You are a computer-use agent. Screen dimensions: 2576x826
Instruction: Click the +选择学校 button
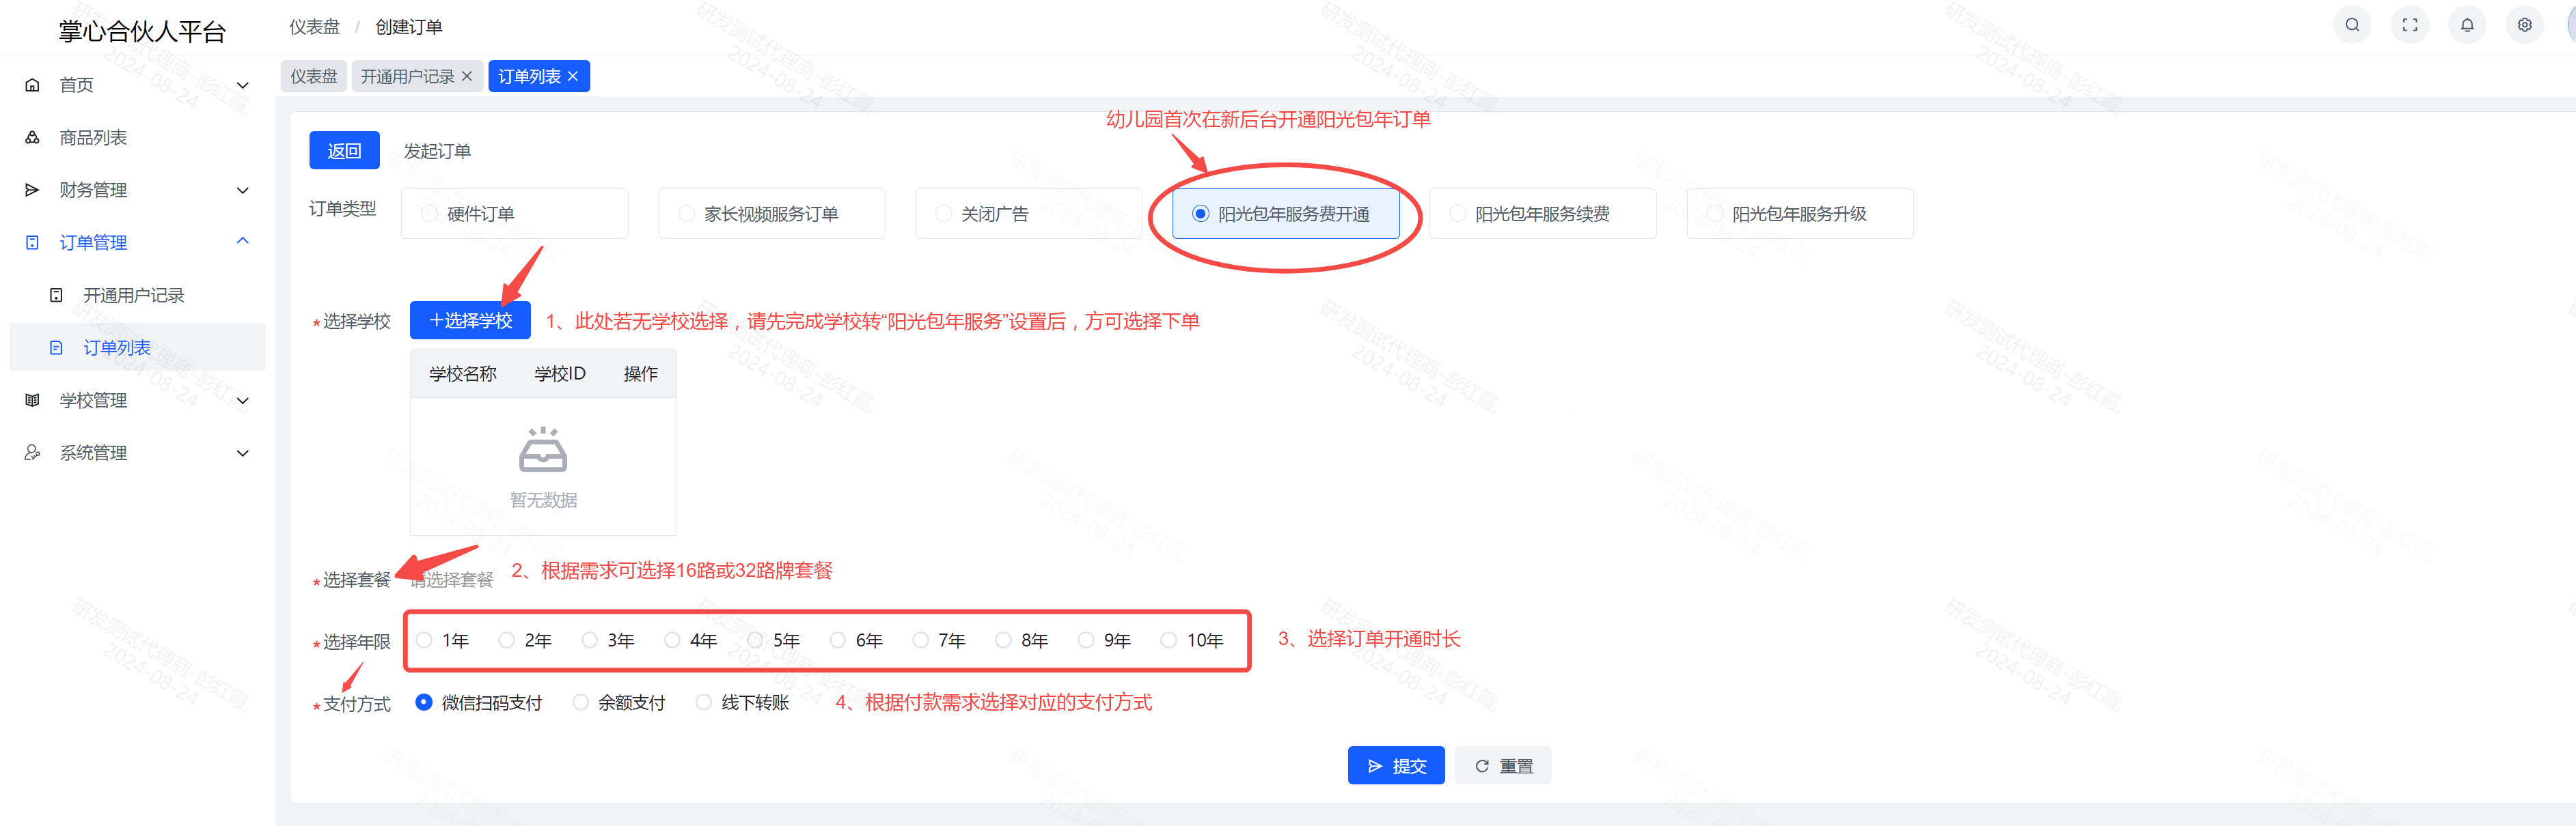pos(470,321)
